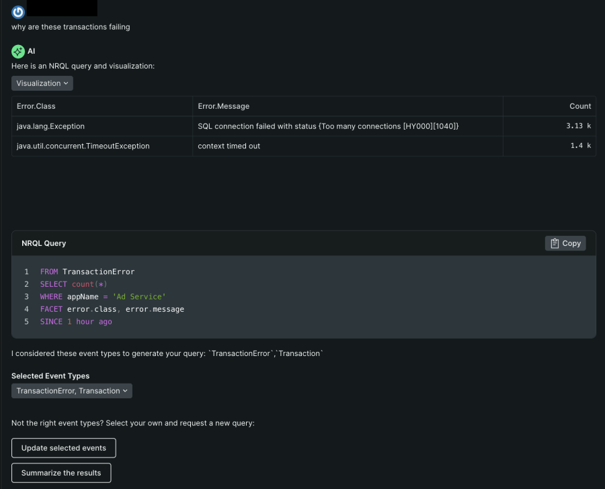
Task: Sort by the Count column header
Action: point(579,106)
